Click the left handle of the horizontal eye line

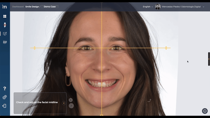34,48
